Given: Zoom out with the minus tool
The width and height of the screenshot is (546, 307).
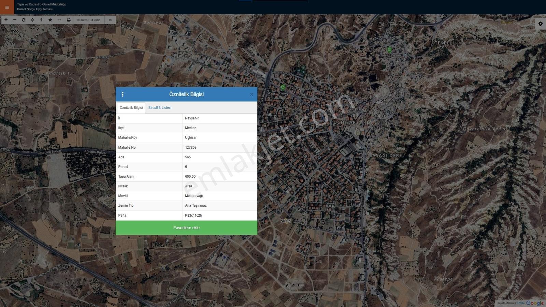Looking at the screenshot, I should 15,20.
